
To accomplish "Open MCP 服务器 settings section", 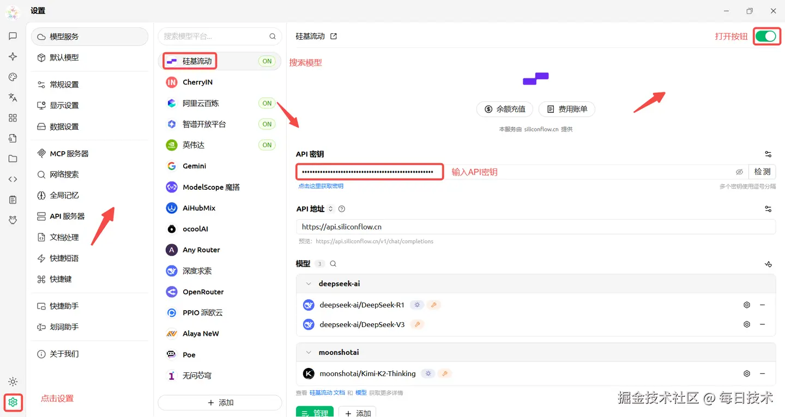I will [x=89, y=154].
